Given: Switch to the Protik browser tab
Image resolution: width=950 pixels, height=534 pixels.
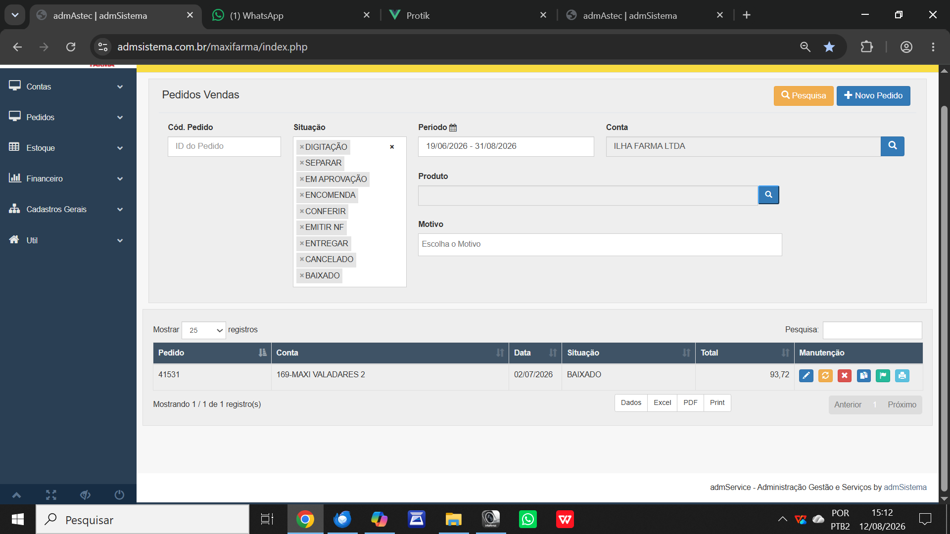Looking at the screenshot, I should pyautogui.click(x=468, y=15).
